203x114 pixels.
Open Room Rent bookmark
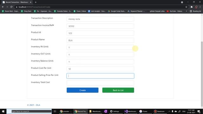pos(10,11)
